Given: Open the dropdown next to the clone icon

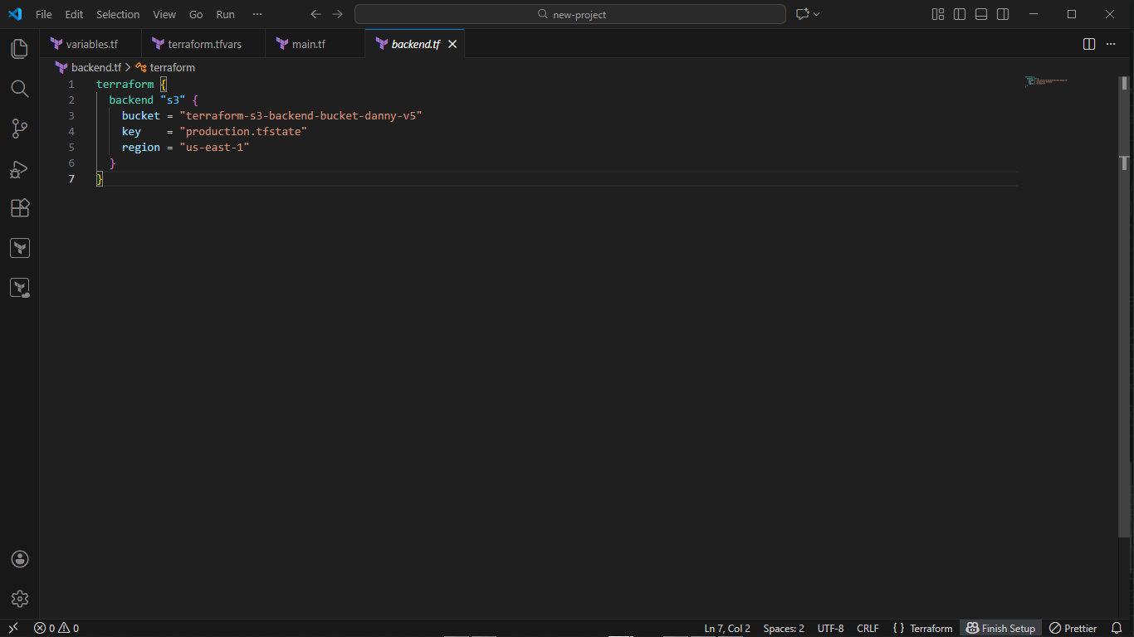Looking at the screenshot, I should pyautogui.click(x=817, y=14).
